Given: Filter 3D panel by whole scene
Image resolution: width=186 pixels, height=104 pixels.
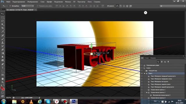Looking at the screenshot, I should click(x=158, y=62).
